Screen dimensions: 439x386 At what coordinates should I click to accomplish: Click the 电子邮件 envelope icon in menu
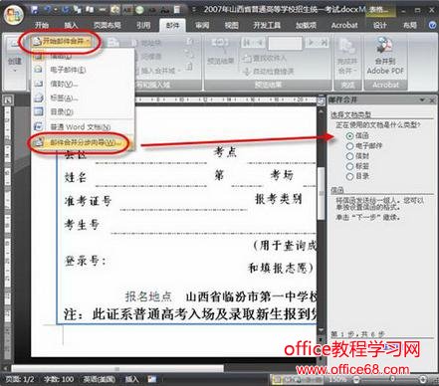38,70
